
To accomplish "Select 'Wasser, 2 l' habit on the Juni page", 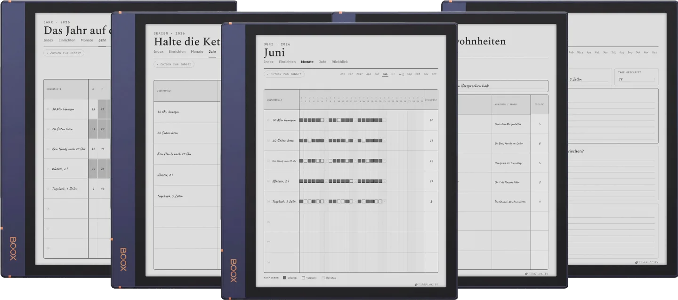I will click(281, 181).
